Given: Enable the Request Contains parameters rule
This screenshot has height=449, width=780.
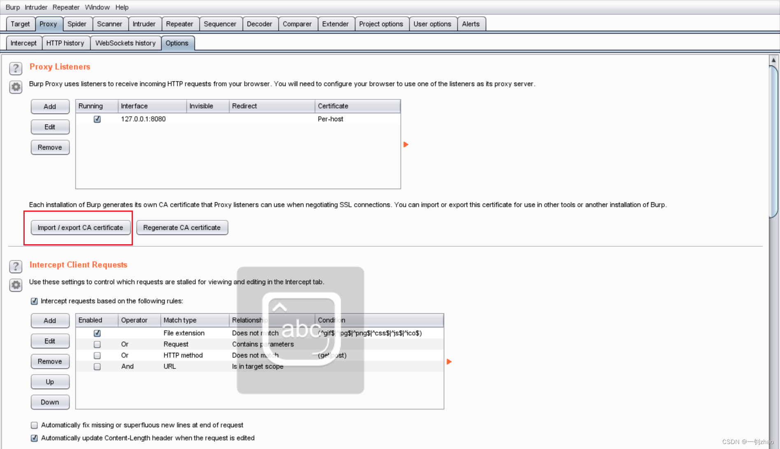Looking at the screenshot, I should 97,344.
